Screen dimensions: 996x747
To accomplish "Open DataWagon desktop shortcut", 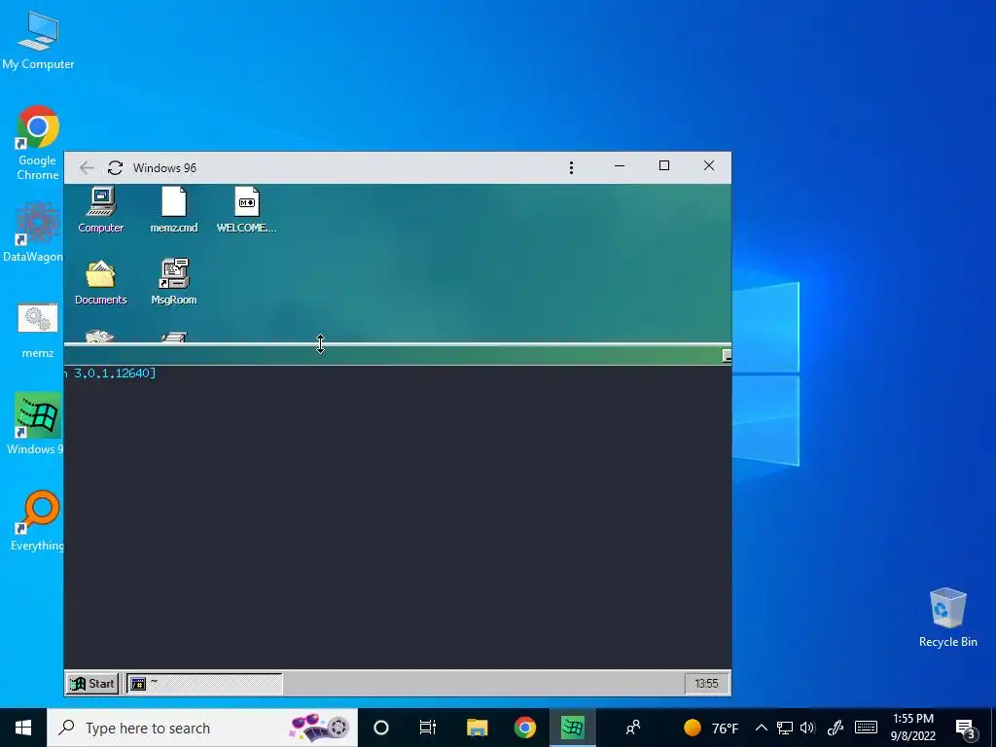I will click(33, 231).
